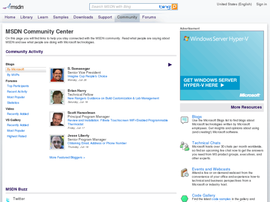Viewport: 270px width, 202px height.
Task: Open Obtaining Email, Address or Phone Number post
Action: click(x=97, y=143)
